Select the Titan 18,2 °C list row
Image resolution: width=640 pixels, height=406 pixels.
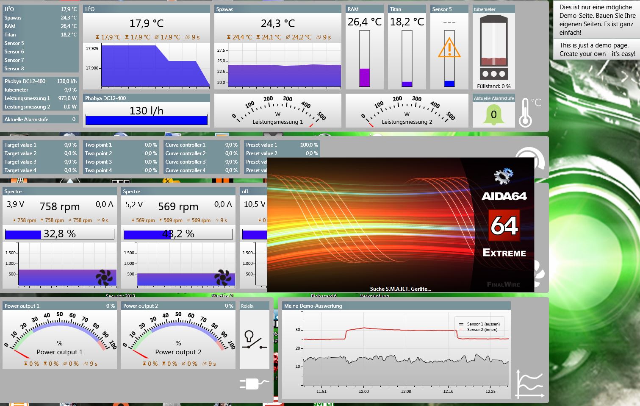(41, 34)
